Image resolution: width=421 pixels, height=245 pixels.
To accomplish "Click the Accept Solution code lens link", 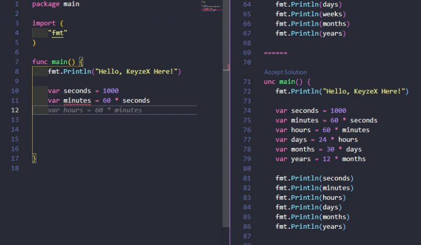I will click(285, 72).
